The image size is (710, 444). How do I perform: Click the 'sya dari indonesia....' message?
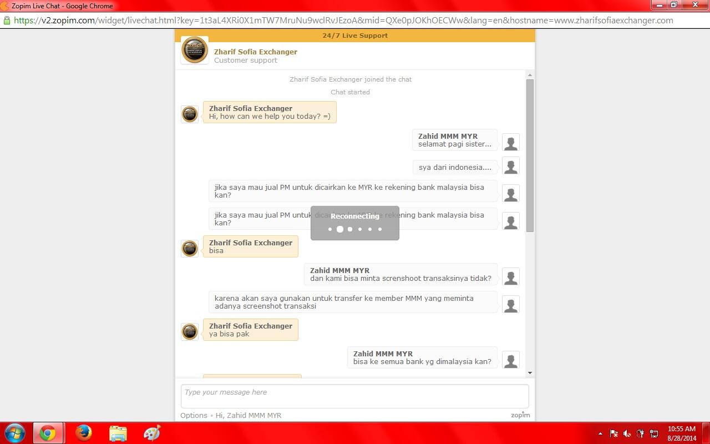pos(455,168)
